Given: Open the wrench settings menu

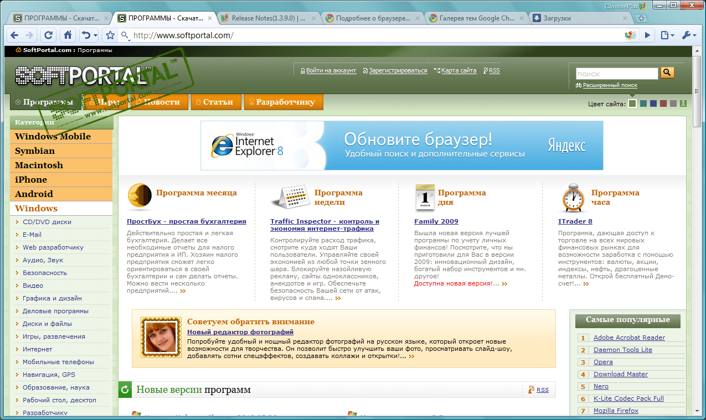Looking at the screenshot, I should 689,35.
